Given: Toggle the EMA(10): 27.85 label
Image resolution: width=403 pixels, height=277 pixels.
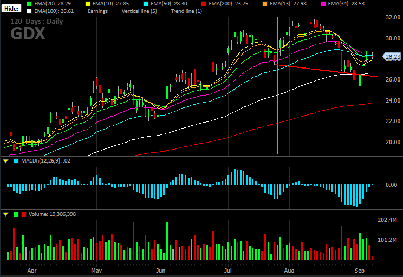Looking at the screenshot, I should pyautogui.click(x=111, y=4).
